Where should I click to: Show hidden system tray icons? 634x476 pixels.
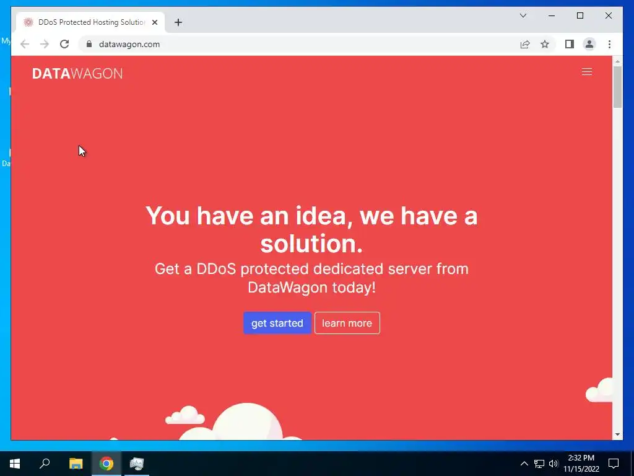524,464
